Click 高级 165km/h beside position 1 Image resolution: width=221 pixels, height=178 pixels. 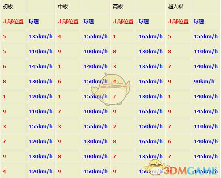tap(151, 37)
